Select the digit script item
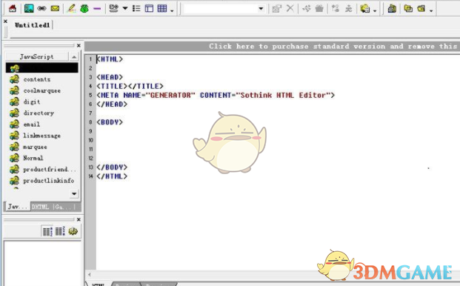 (x=32, y=102)
